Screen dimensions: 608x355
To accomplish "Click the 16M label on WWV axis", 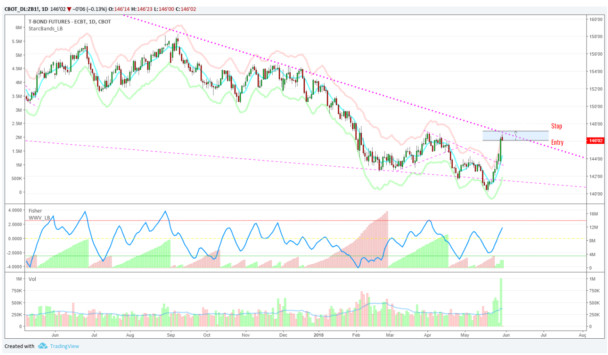I will tap(593, 214).
